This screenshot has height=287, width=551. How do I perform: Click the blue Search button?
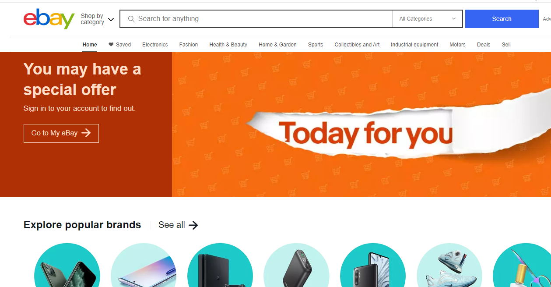502,19
